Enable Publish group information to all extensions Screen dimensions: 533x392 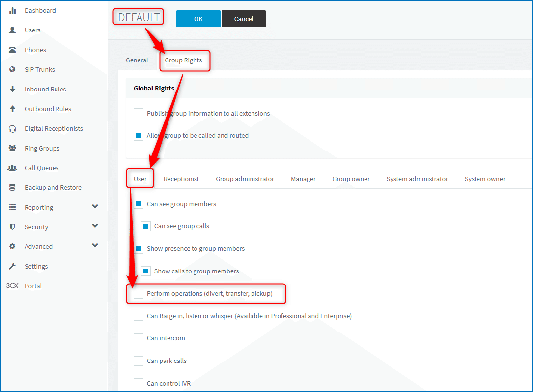tap(139, 113)
